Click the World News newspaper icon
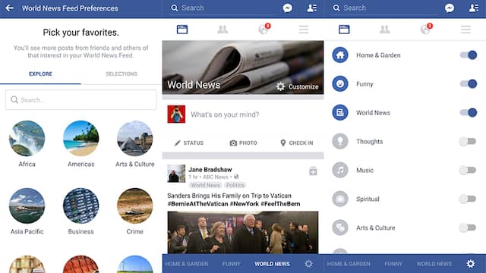 tap(340, 113)
